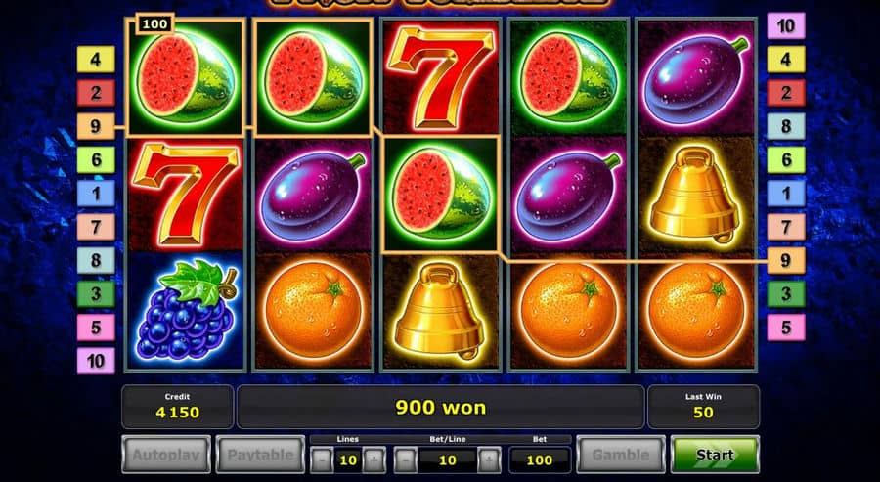
Task: Click the Autoplay button
Action: click(166, 454)
